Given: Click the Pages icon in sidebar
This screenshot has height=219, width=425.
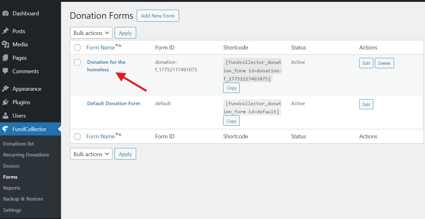Looking at the screenshot, I should point(6,58).
